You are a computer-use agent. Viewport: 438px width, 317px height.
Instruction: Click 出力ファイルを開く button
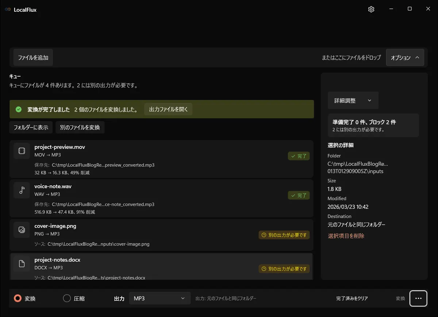pyautogui.click(x=168, y=109)
